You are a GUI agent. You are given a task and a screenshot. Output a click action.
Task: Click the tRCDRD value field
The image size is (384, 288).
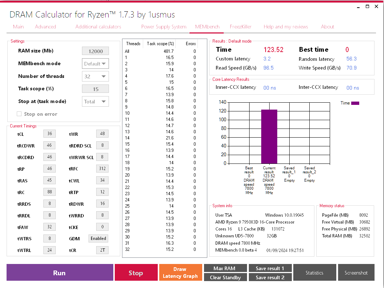pos(50,157)
